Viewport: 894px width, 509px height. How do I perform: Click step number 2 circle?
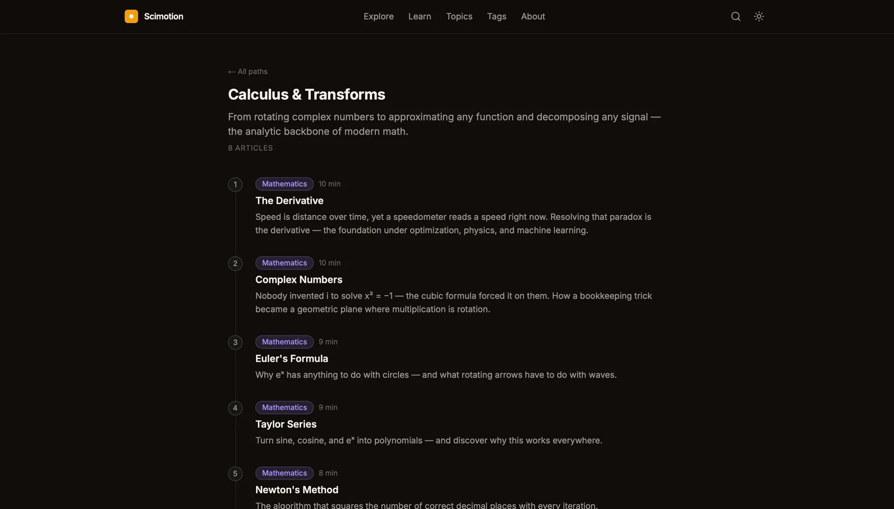pos(235,263)
